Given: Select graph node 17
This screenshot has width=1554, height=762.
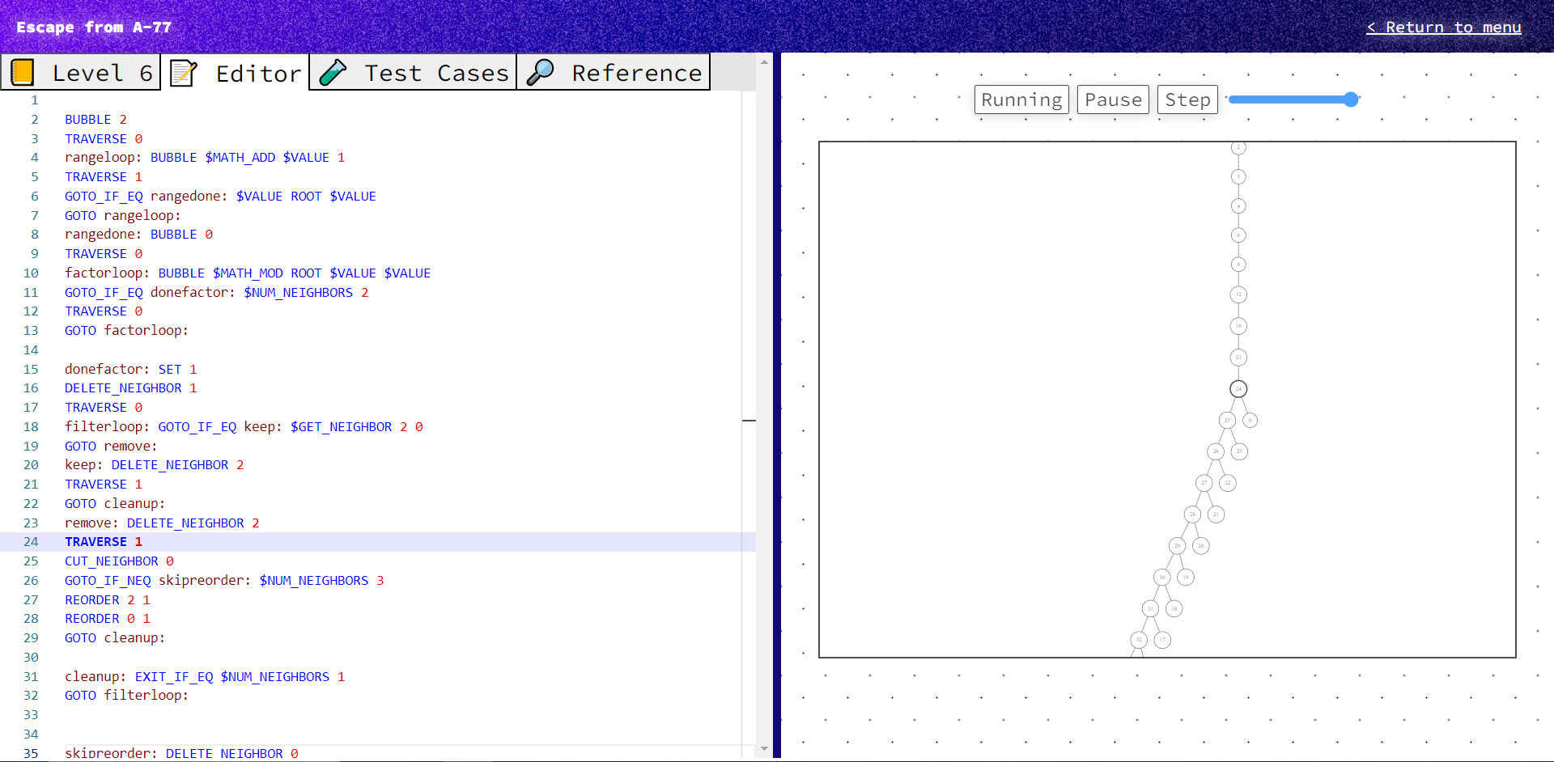Looking at the screenshot, I should tap(1162, 640).
